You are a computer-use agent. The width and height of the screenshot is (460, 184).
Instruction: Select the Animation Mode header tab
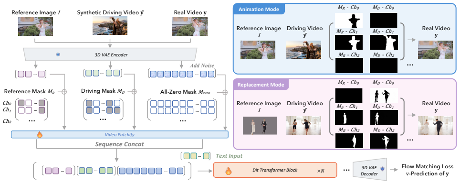259,9
